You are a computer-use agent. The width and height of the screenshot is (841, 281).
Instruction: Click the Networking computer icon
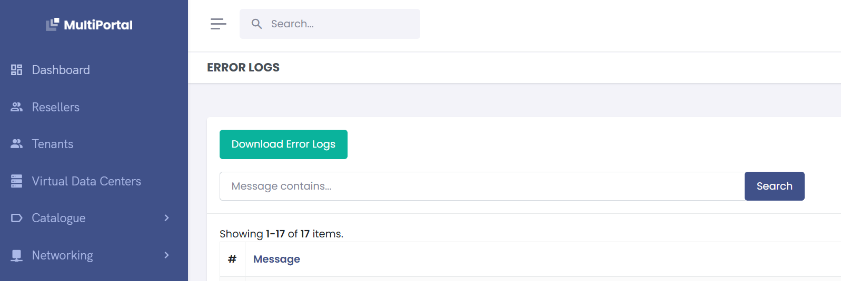(17, 255)
